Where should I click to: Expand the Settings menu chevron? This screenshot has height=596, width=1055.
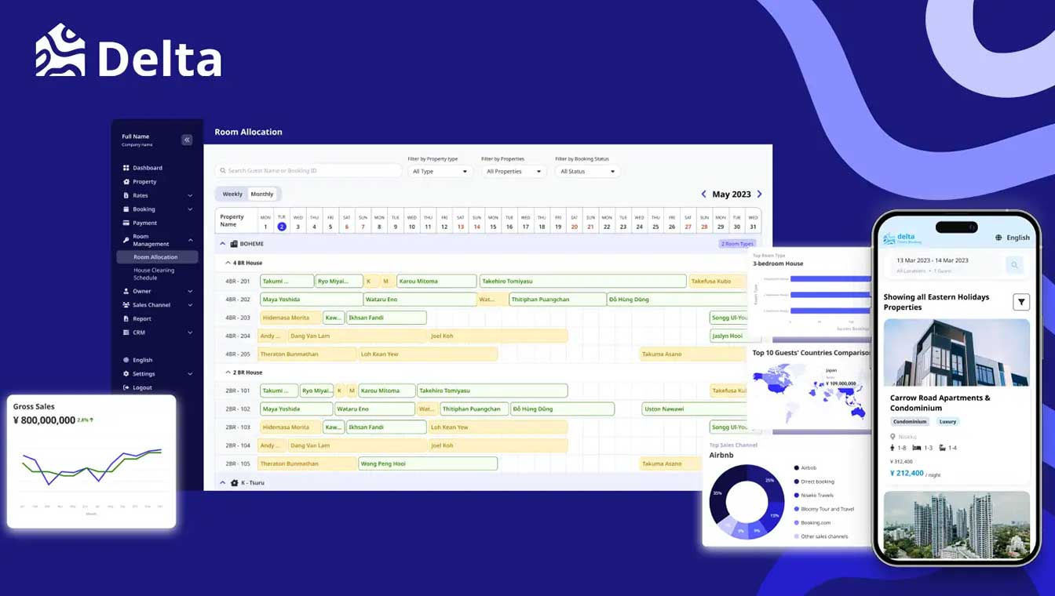coord(190,374)
